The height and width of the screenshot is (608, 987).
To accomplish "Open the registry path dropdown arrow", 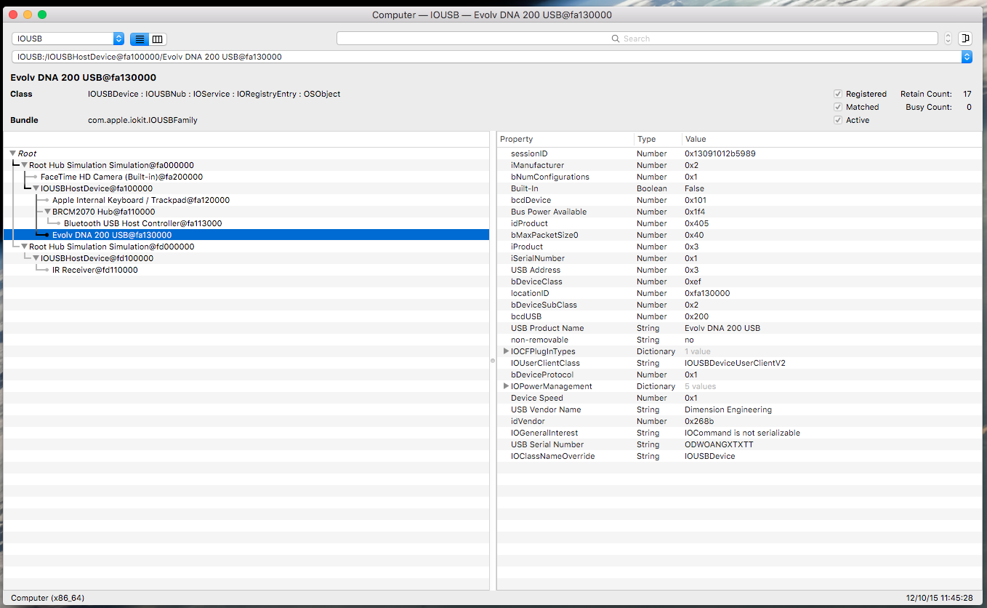I will click(x=967, y=56).
